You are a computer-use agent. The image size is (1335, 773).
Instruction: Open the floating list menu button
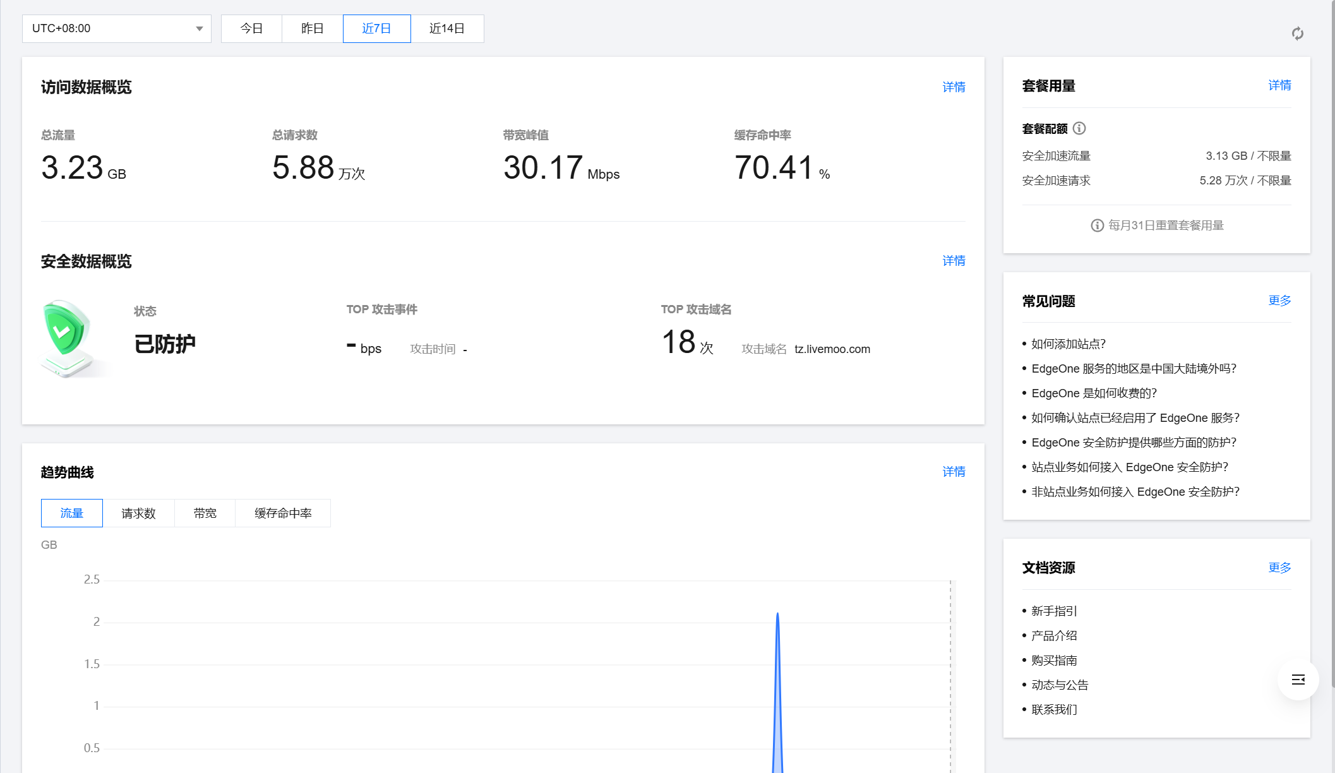pos(1298,680)
